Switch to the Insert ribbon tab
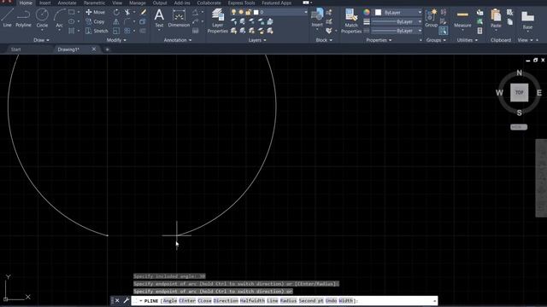The height and width of the screenshot is (307, 547). tap(44, 3)
